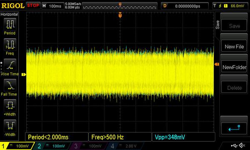Toggle channel 2 at 100mV
This screenshot has width=250, height=150.
click(x=52, y=146)
